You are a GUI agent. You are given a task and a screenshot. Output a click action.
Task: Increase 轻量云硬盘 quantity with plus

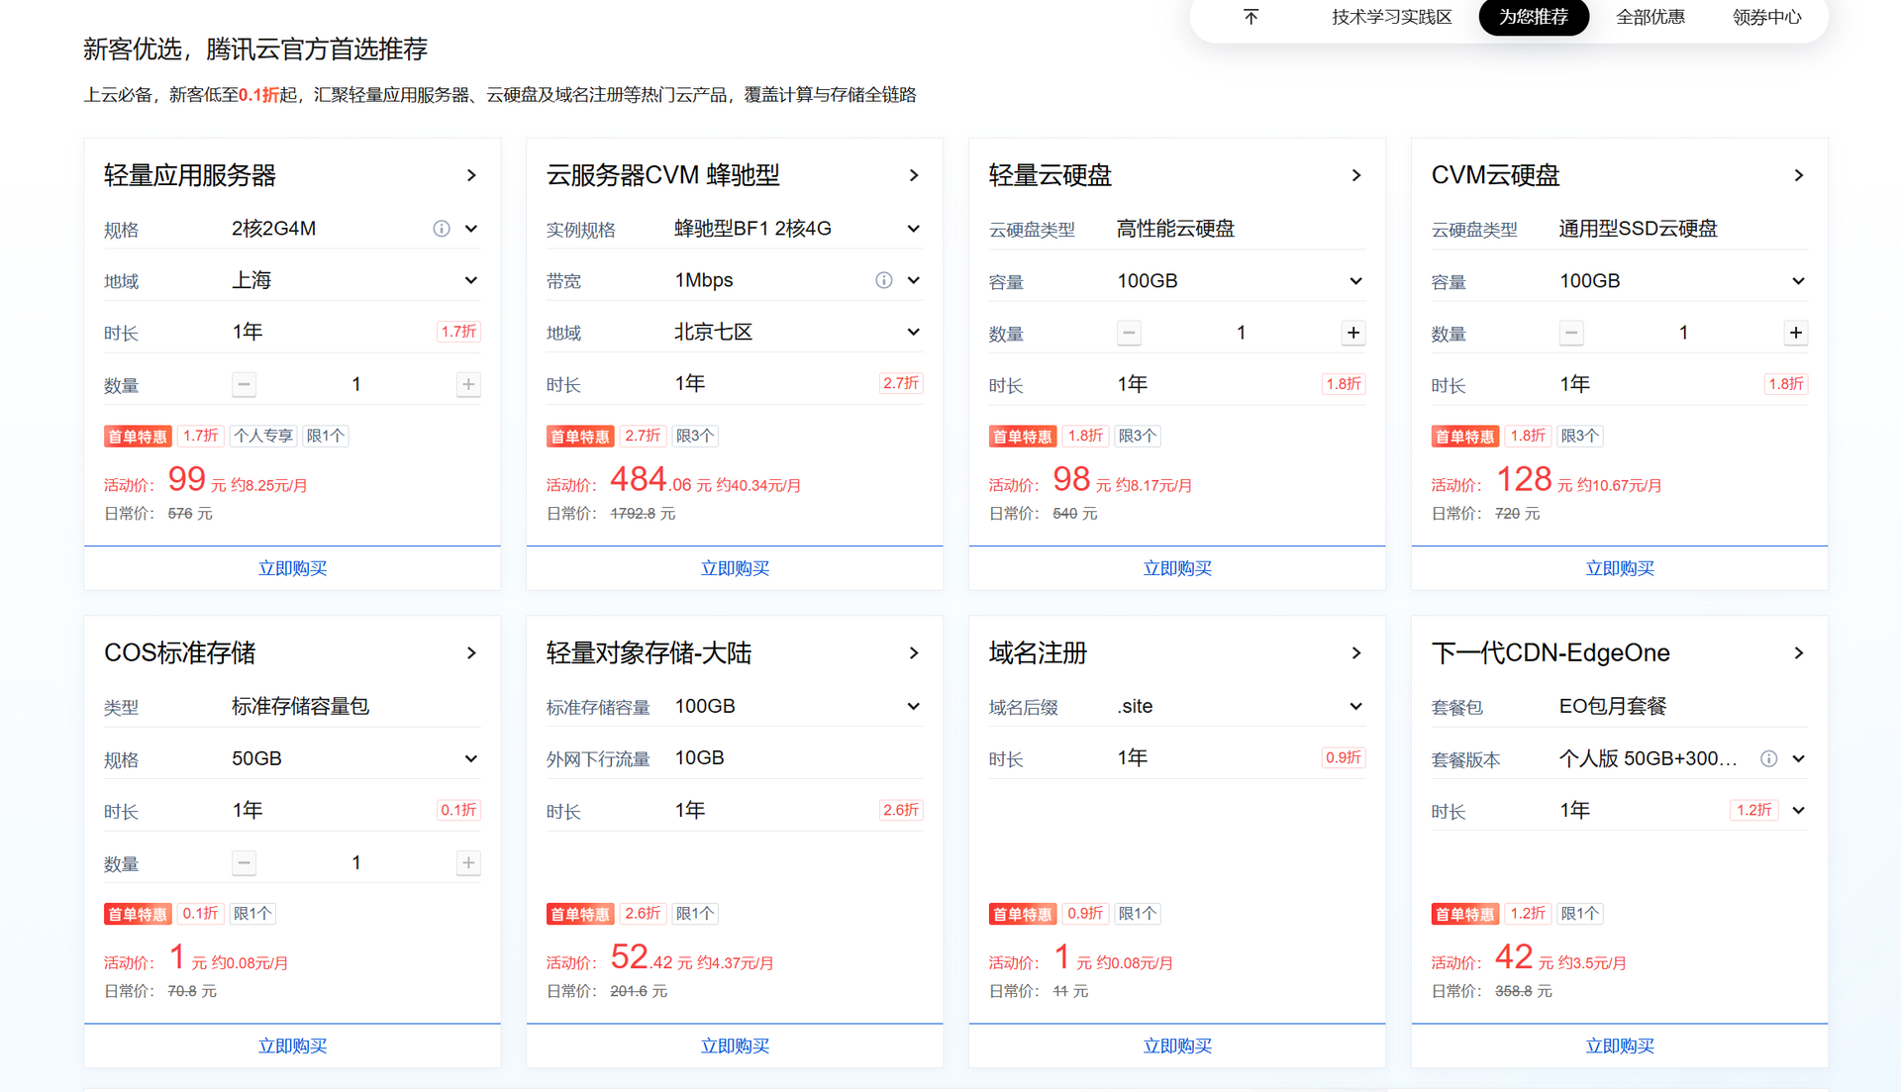coord(1353,333)
